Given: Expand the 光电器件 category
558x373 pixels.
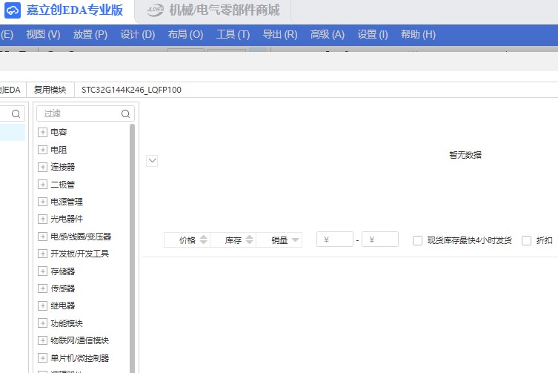Looking at the screenshot, I should pos(42,219).
